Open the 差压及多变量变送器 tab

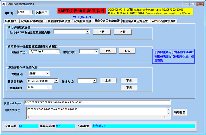135,21
